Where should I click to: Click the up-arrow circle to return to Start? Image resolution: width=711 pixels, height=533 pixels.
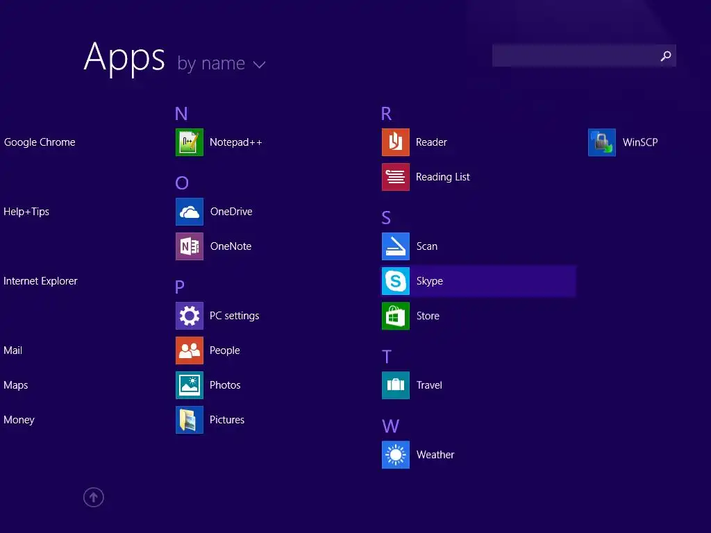(94, 497)
